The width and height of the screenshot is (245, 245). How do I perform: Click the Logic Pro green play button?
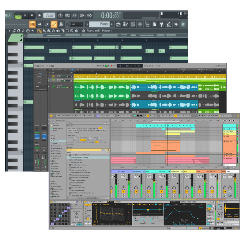pos(106,66)
